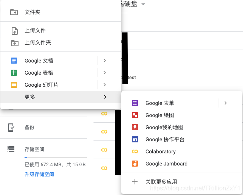Click the red Google Drawings icon

(135, 115)
